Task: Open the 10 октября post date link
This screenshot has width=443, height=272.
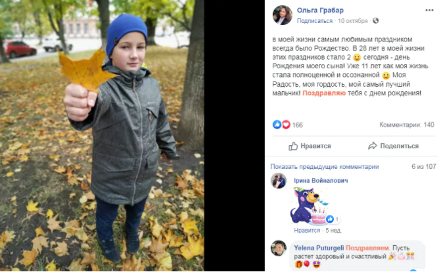Action: [x=352, y=21]
